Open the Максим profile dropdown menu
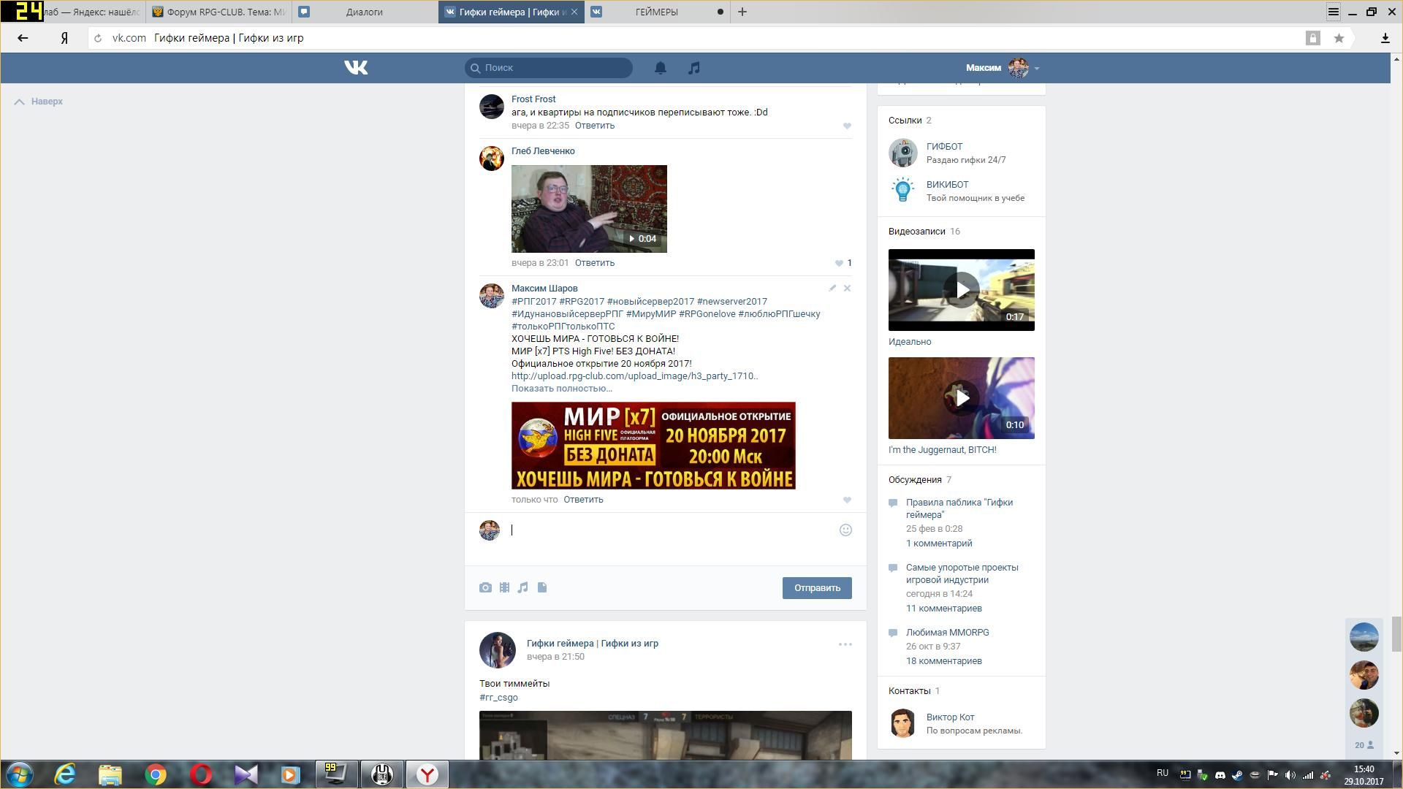Image resolution: width=1403 pixels, height=789 pixels. [x=1037, y=69]
